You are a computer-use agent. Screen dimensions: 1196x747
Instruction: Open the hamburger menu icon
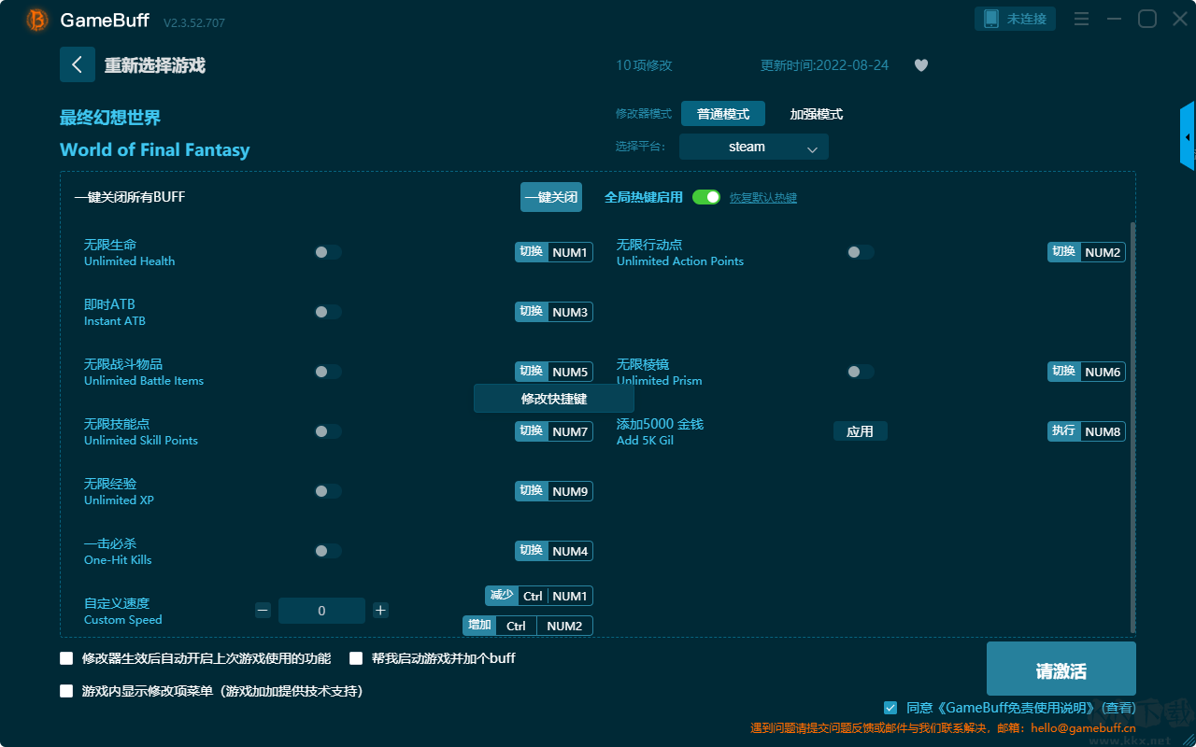1081,19
